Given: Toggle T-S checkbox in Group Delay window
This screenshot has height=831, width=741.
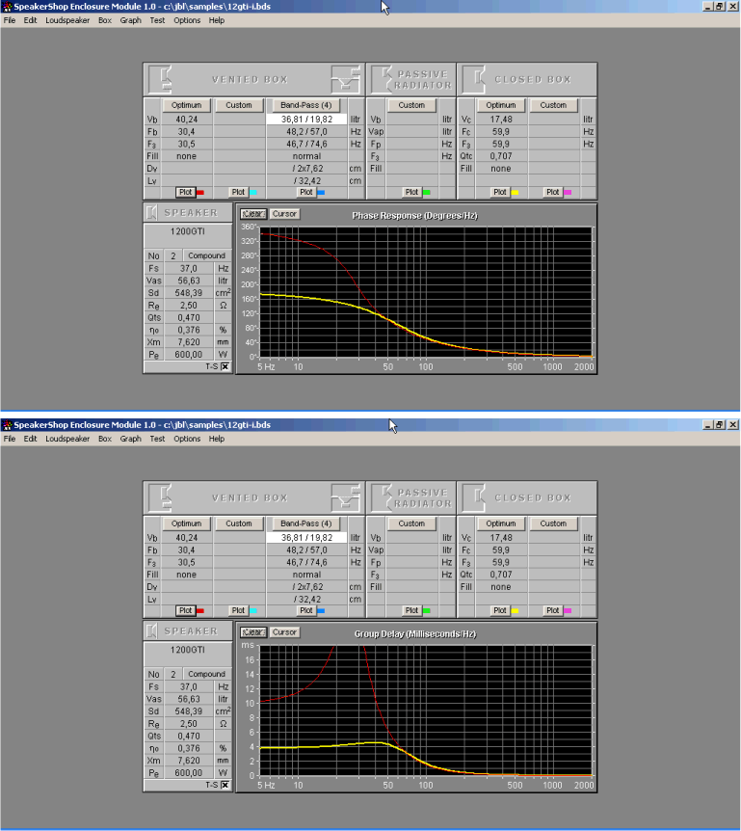Looking at the screenshot, I should coord(225,785).
